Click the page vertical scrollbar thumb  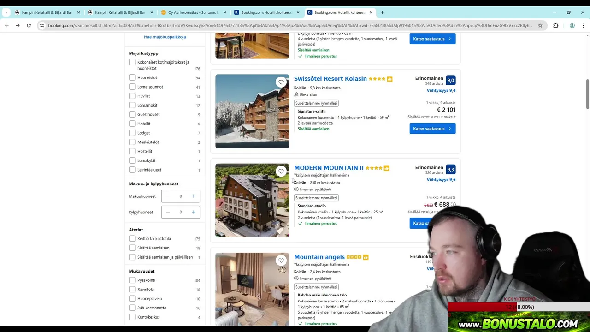(x=587, y=95)
